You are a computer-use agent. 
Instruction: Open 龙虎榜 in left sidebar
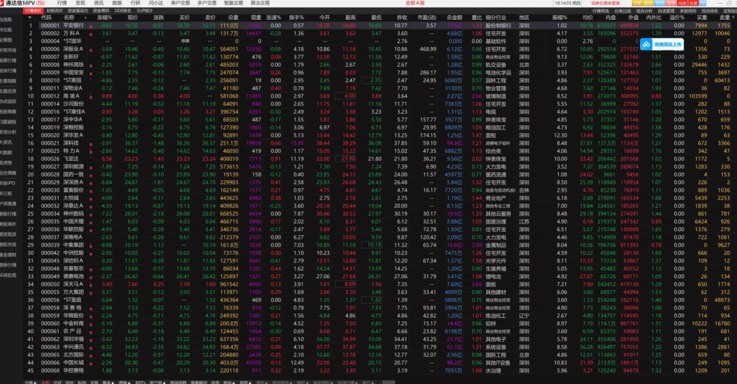pos(7,162)
